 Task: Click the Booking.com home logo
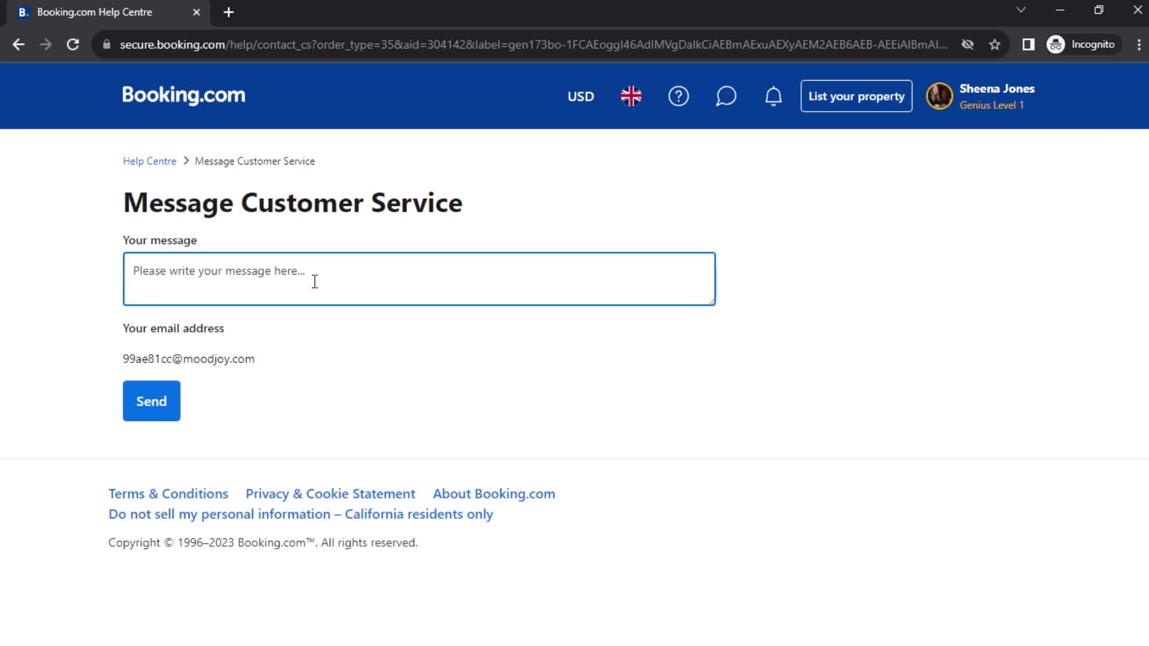click(183, 96)
